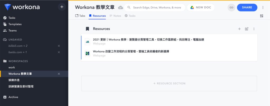The image size is (270, 106).
Task: Open the baidu.com + 1 unsaved window
Action: click(x=18, y=52)
